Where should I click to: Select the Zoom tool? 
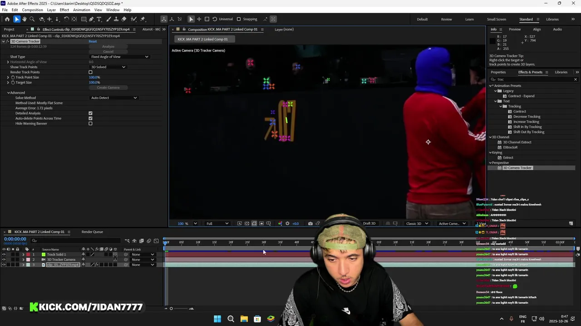[x=32, y=19]
